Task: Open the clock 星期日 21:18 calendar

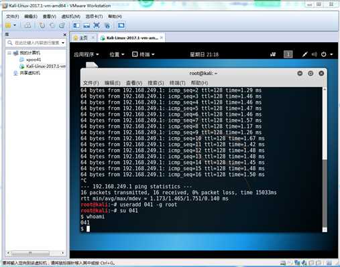Action: (204, 54)
